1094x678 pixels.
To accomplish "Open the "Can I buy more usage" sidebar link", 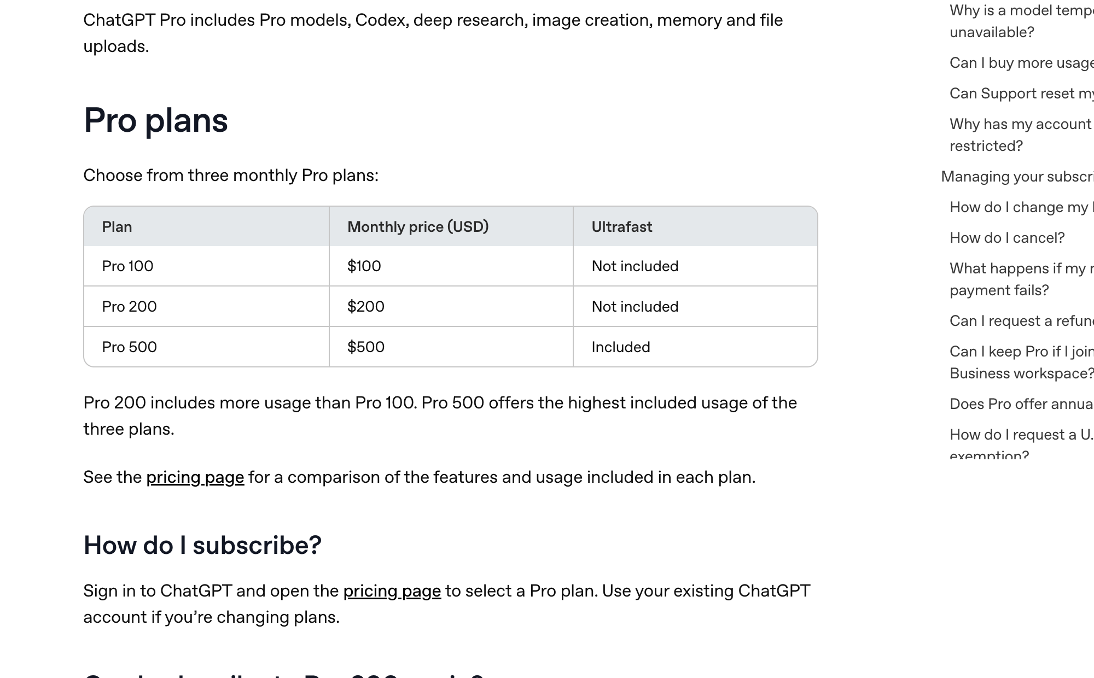I will coord(1021,63).
